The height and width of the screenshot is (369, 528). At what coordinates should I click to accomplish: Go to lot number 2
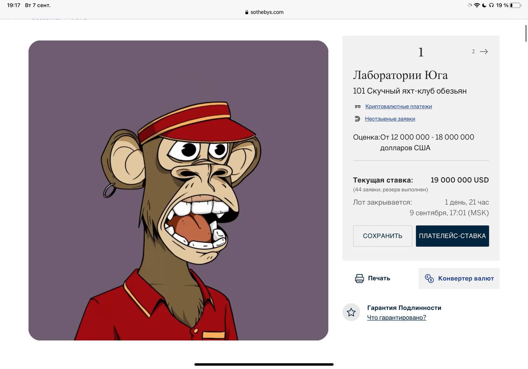tap(473, 52)
